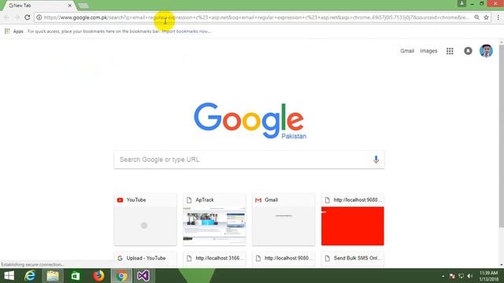
Task: Reload the page with the refresh icon
Action: tap(28, 17)
